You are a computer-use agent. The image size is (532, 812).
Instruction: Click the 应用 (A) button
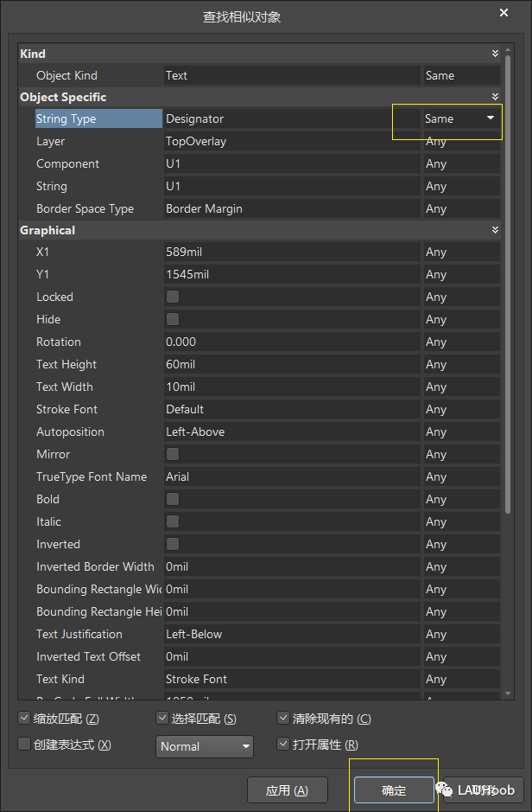(287, 790)
